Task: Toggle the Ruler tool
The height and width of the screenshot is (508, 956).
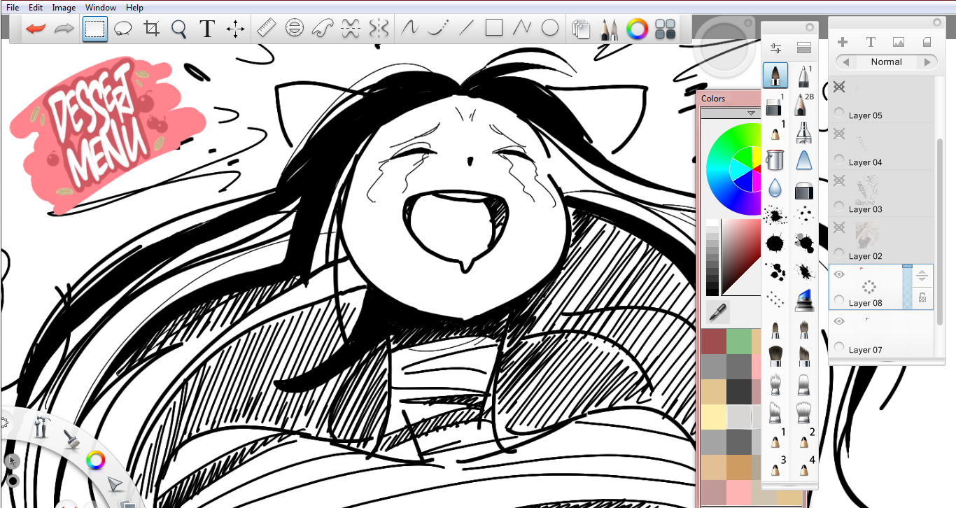Action: pos(267,28)
